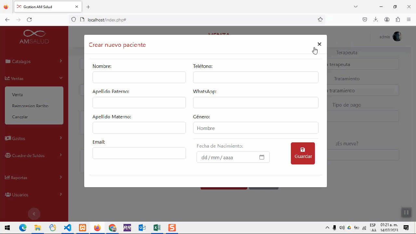
Task: Open the calendar picker for Fecha de Nacimiento
Action: (x=262, y=157)
